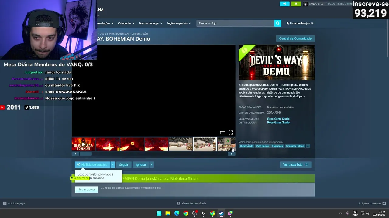Toggle theater mode on the video player

point(222,133)
